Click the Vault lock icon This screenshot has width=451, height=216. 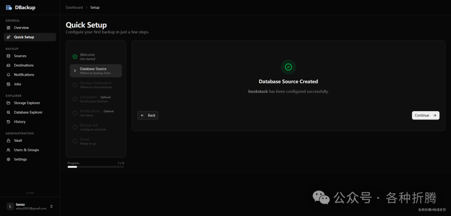[x=8, y=141]
